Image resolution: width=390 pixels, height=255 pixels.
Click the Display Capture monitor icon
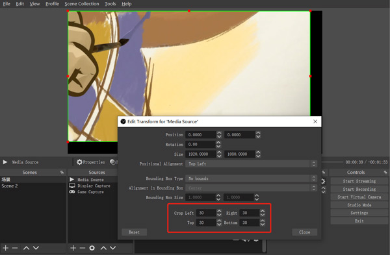(x=72, y=186)
